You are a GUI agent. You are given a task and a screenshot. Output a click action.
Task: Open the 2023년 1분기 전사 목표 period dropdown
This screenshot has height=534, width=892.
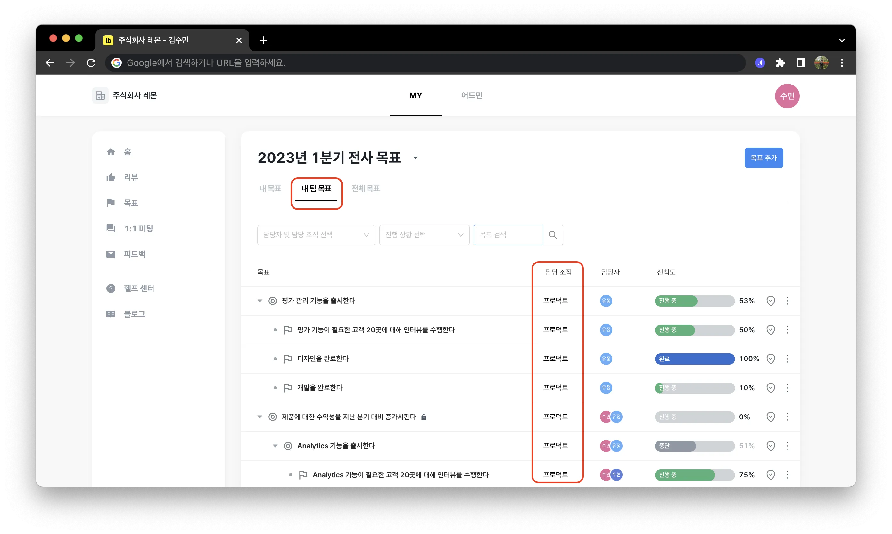coord(415,158)
